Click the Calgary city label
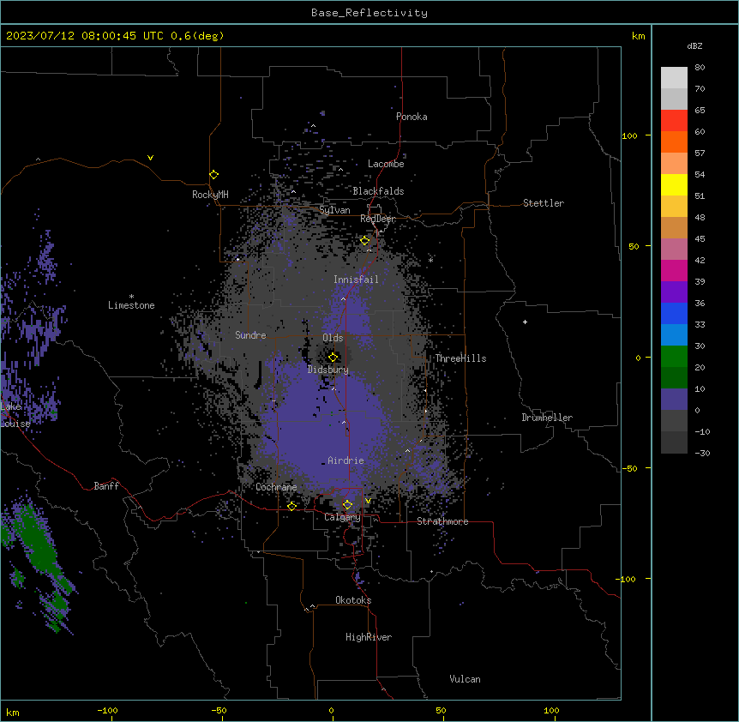The width and height of the screenshot is (739, 722). [x=342, y=517]
